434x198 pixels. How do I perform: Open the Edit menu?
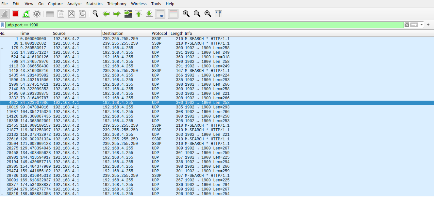[x=16, y=4]
